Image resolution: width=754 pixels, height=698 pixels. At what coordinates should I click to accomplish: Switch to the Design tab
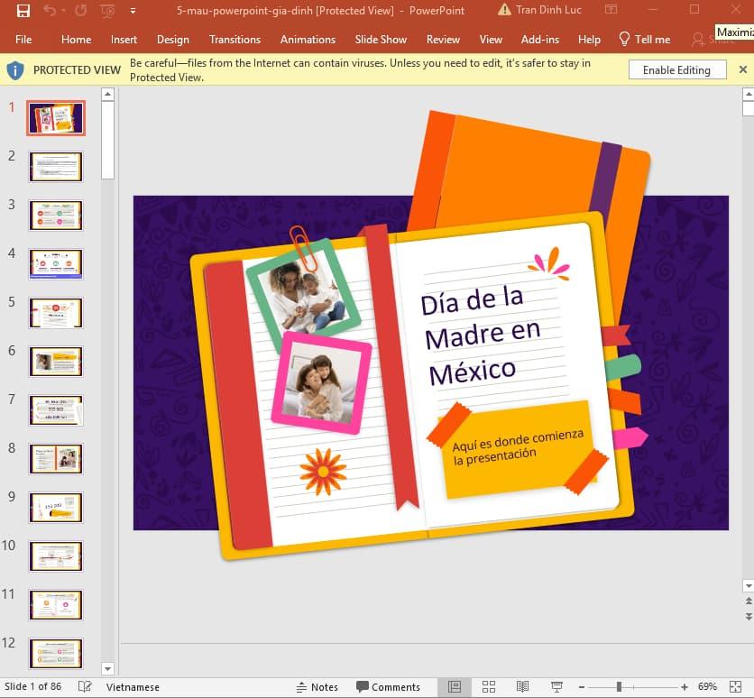[174, 40]
